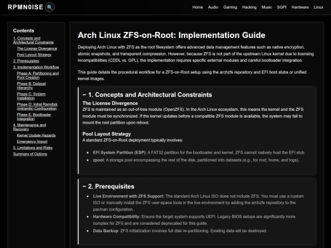Click Live Environment with ZFS Support bullet
Image resolution: width=331 pixels, height=248 pixels.
pos(199,203)
